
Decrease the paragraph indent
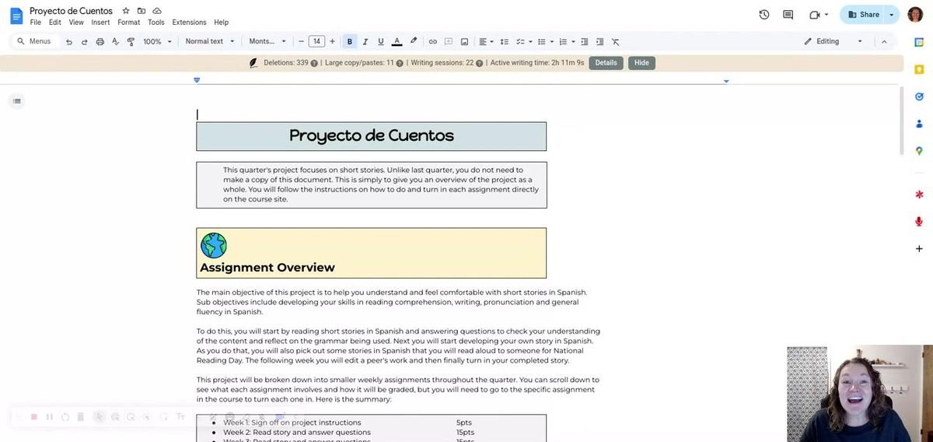point(585,41)
